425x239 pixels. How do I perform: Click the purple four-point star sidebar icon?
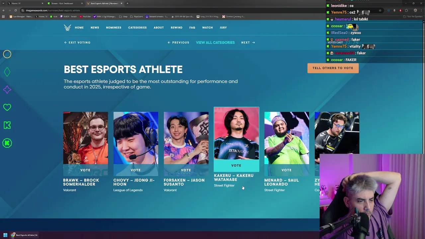point(7,90)
